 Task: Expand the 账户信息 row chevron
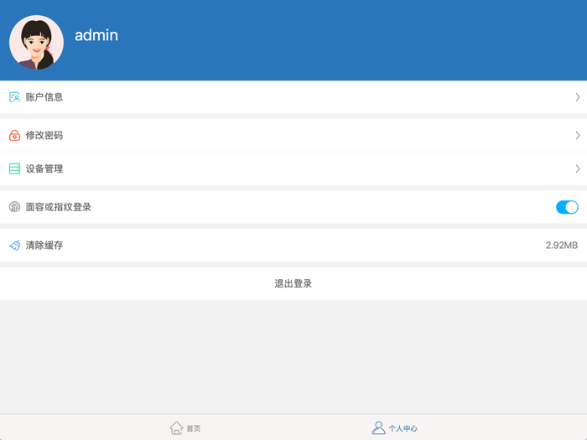point(578,97)
